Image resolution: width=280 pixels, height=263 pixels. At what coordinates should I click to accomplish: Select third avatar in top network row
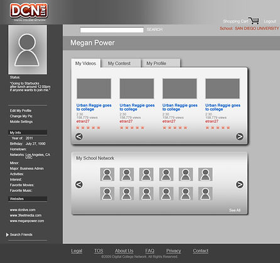pyautogui.click(x=146, y=174)
